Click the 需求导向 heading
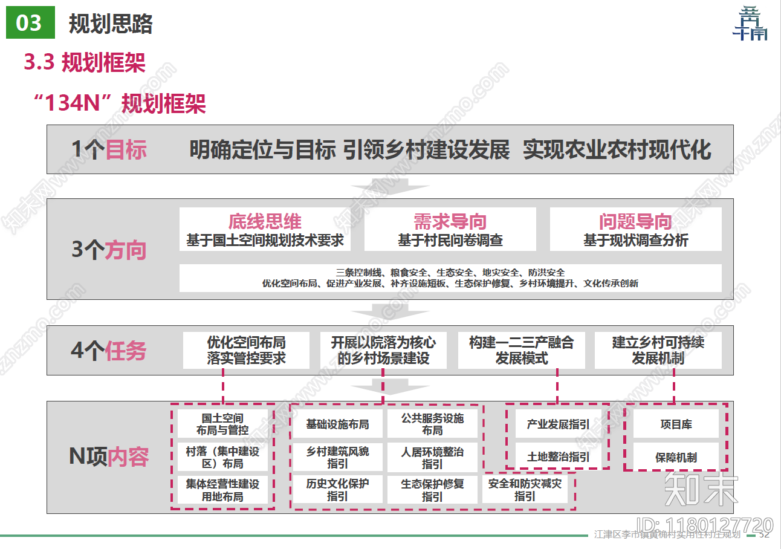 click(450, 221)
